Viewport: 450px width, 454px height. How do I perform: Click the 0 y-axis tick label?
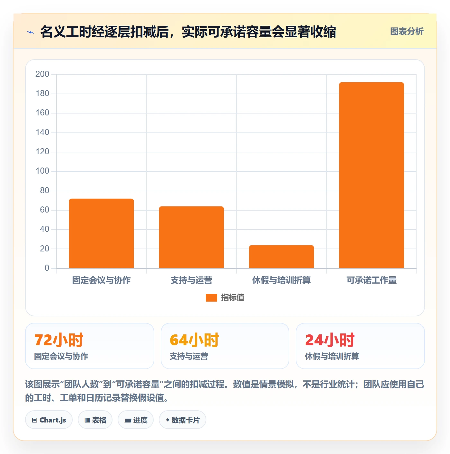[x=47, y=268]
